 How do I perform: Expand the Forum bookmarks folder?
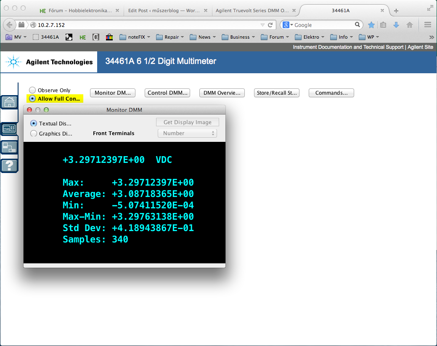pyautogui.click(x=275, y=37)
